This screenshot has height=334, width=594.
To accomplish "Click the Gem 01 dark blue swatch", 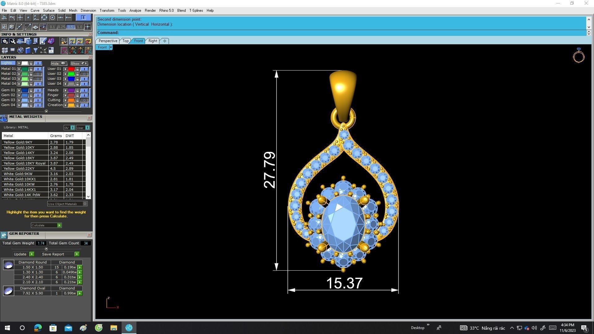I will tap(25, 90).
